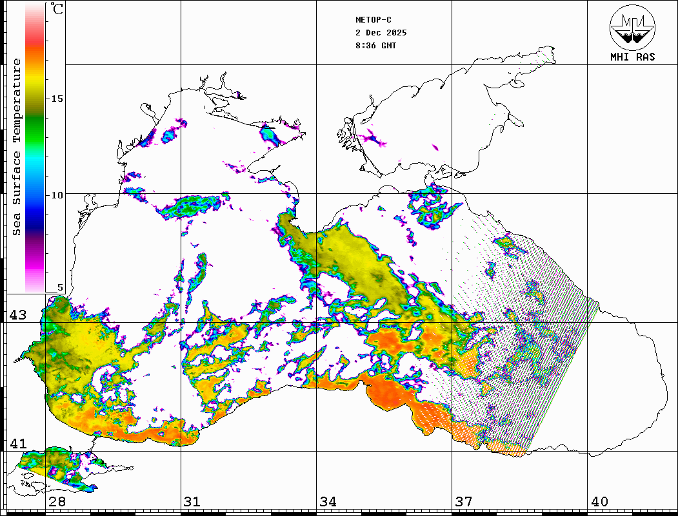This screenshot has width=678, height=516.
Task: Pick the red top of the color scale
Action: [x=34, y=39]
